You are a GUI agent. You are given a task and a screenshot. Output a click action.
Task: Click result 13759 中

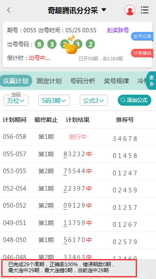pyautogui.click(x=77, y=223)
